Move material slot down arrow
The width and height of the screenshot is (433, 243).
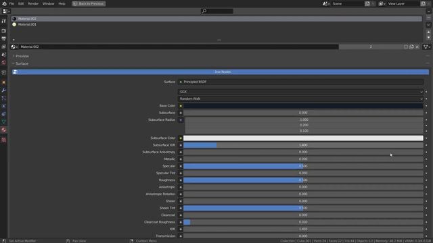tap(428, 38)
